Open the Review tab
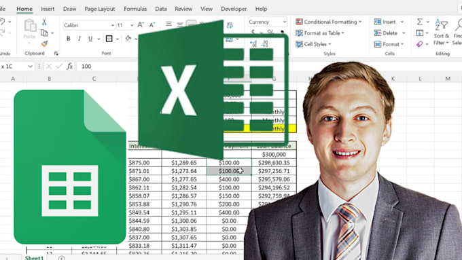The height and width of the screenshot is (260, 462). (183, 9)
